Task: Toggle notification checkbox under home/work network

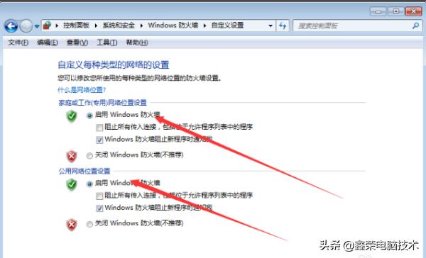Action: (99, 140)
